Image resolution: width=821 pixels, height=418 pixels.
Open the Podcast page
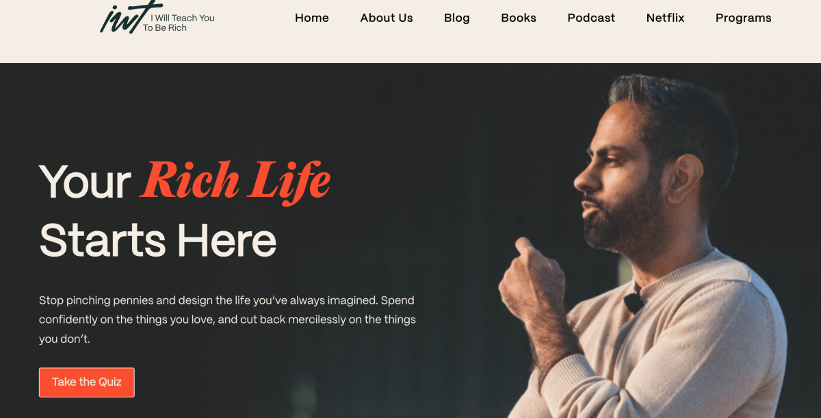[591, 18]
